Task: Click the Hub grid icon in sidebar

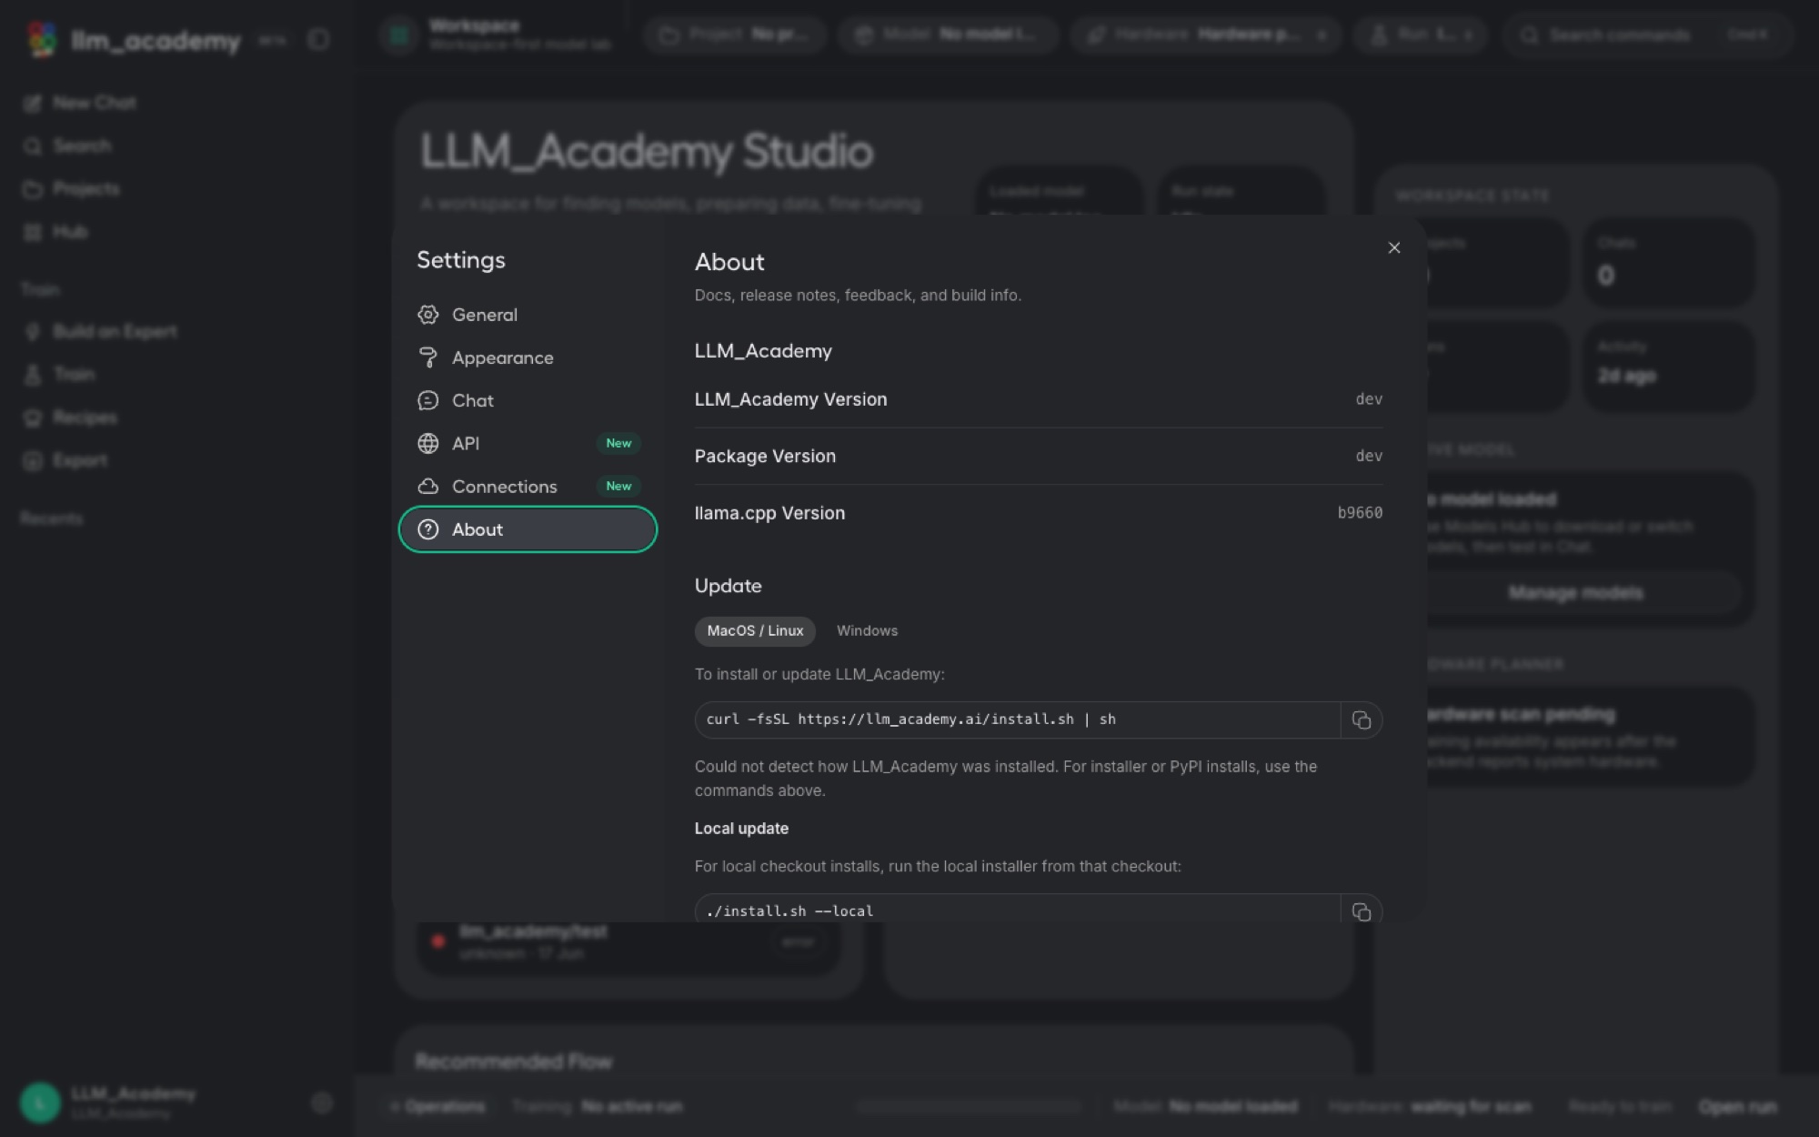Action: tap(33, 232)
